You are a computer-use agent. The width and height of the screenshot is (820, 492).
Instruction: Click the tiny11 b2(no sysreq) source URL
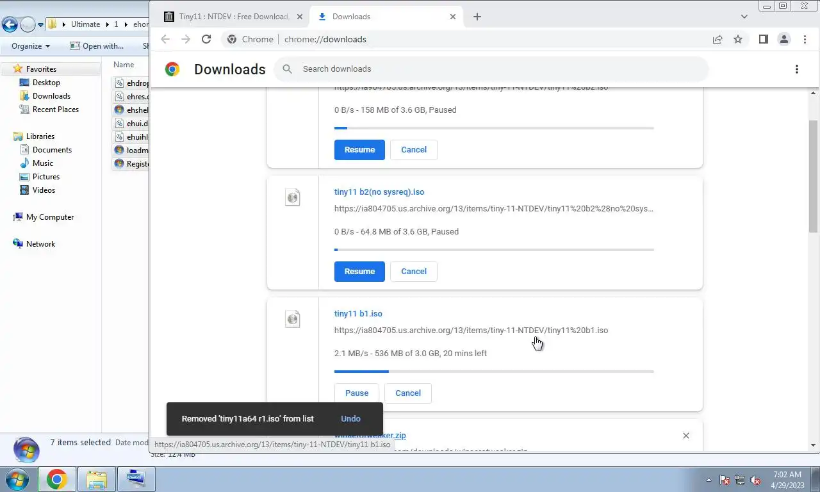coord(494,209)
